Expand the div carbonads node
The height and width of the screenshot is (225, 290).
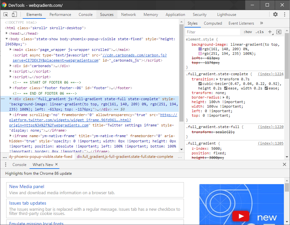tap(10, 65)
